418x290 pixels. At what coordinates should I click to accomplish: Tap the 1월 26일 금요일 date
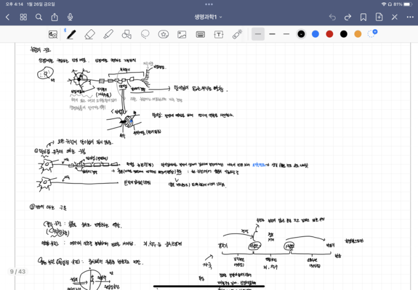[41, 4]
